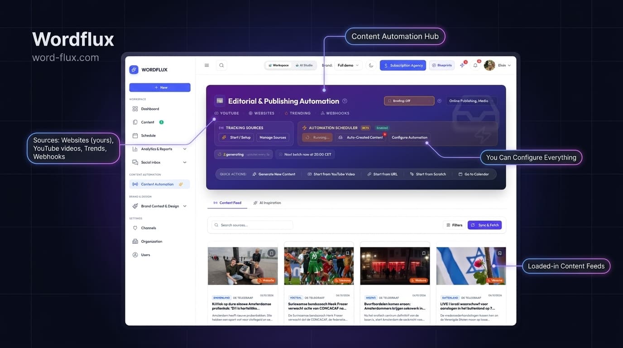Select Content Automation sidebar item
This screenshot has width=623, height=348.
point(159,184)
